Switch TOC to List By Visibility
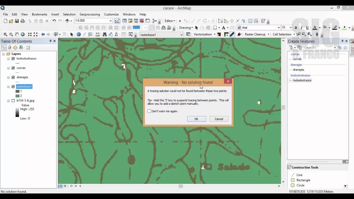Viewport: 354px width, 199px height. pos(15,48)
